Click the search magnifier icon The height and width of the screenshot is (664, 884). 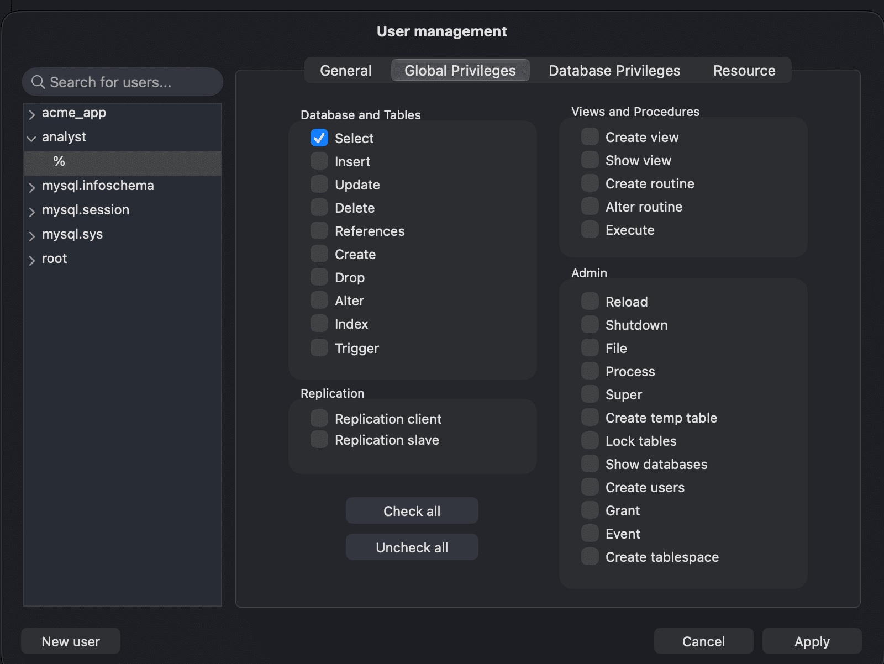(38, 82)
